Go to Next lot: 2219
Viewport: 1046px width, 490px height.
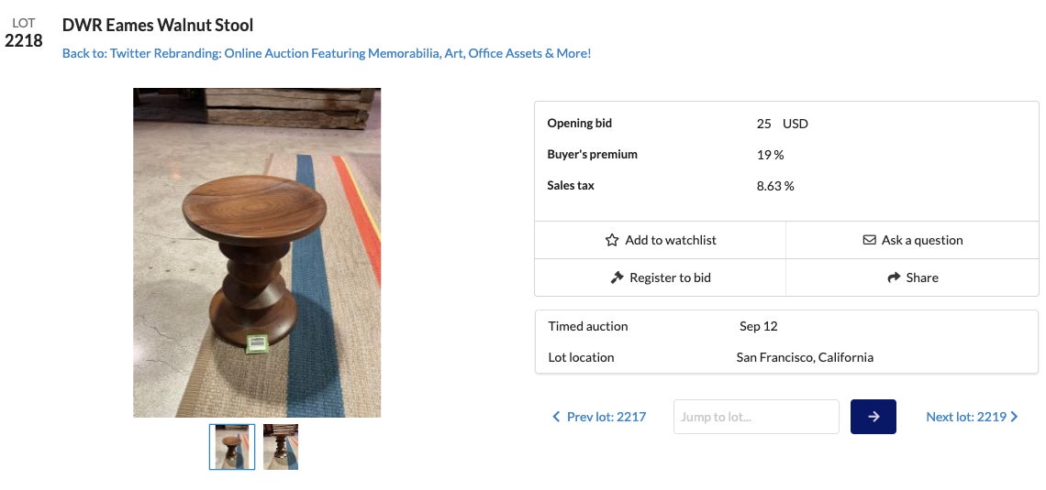966,417
